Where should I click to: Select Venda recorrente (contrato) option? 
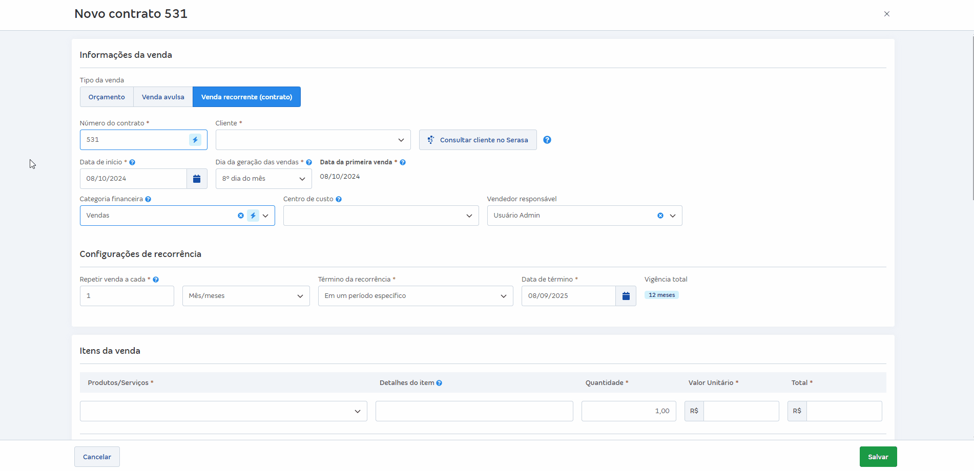[246, 97]
